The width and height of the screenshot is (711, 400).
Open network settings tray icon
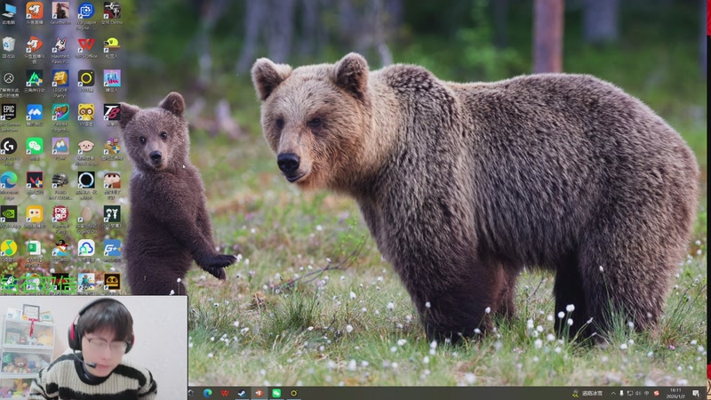coord(630,393)
